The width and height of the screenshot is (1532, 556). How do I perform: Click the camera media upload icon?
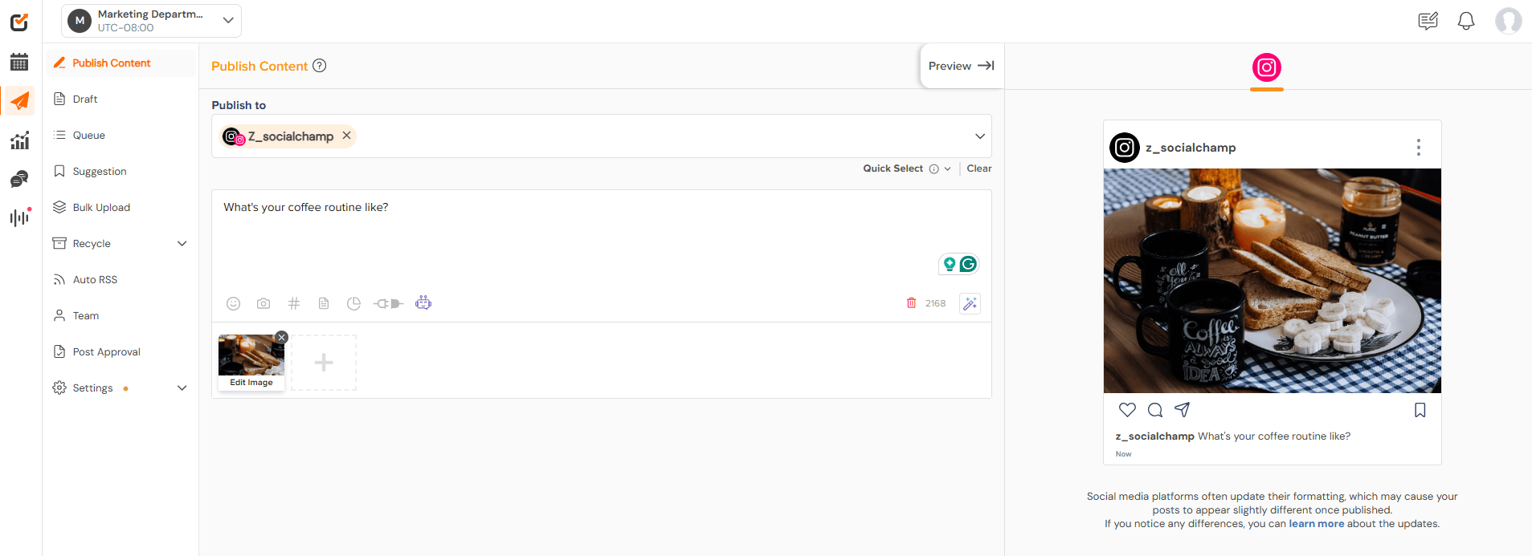(x=264, y=303)
